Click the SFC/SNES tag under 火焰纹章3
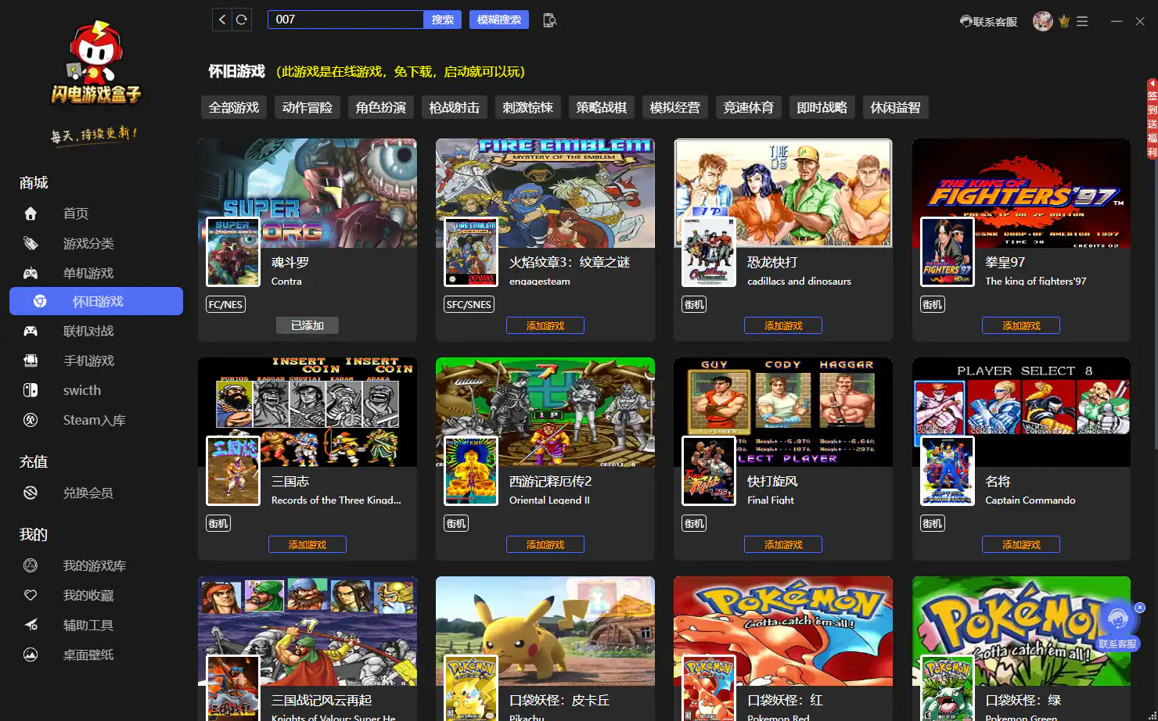The height and width of the screenshot is (721, 1158). click(x=469, y=305)
